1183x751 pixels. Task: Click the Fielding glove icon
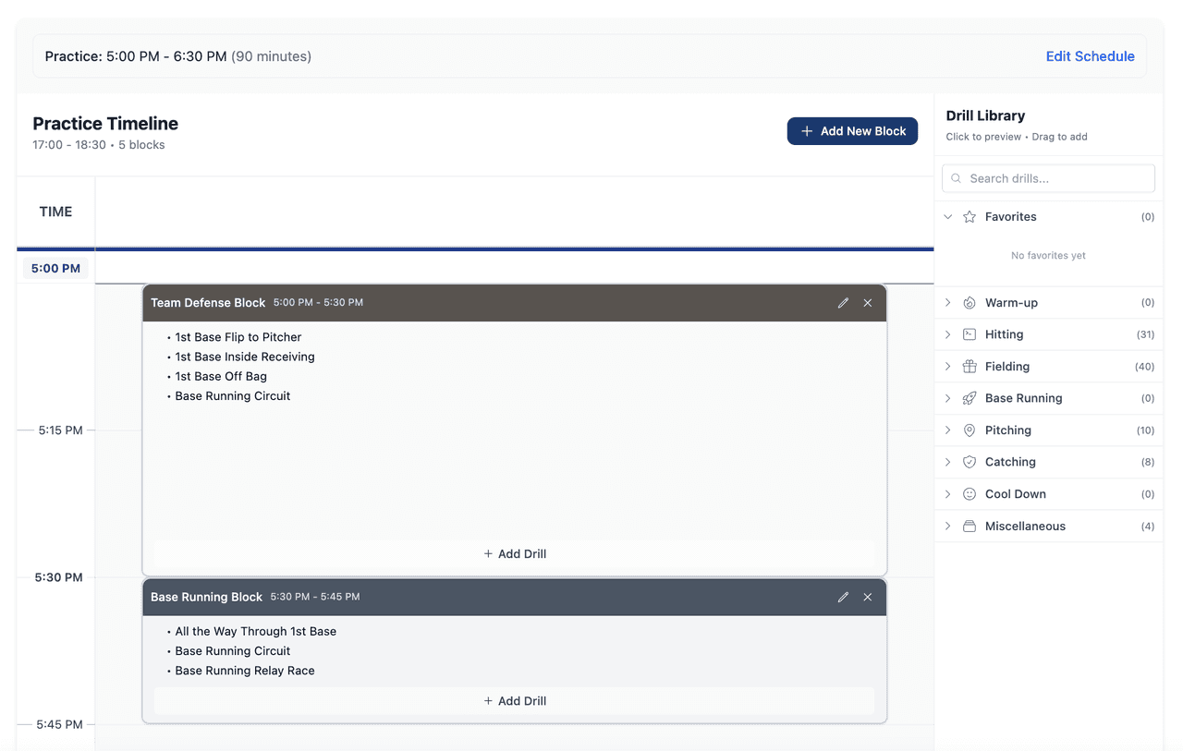tap(969, 366)
